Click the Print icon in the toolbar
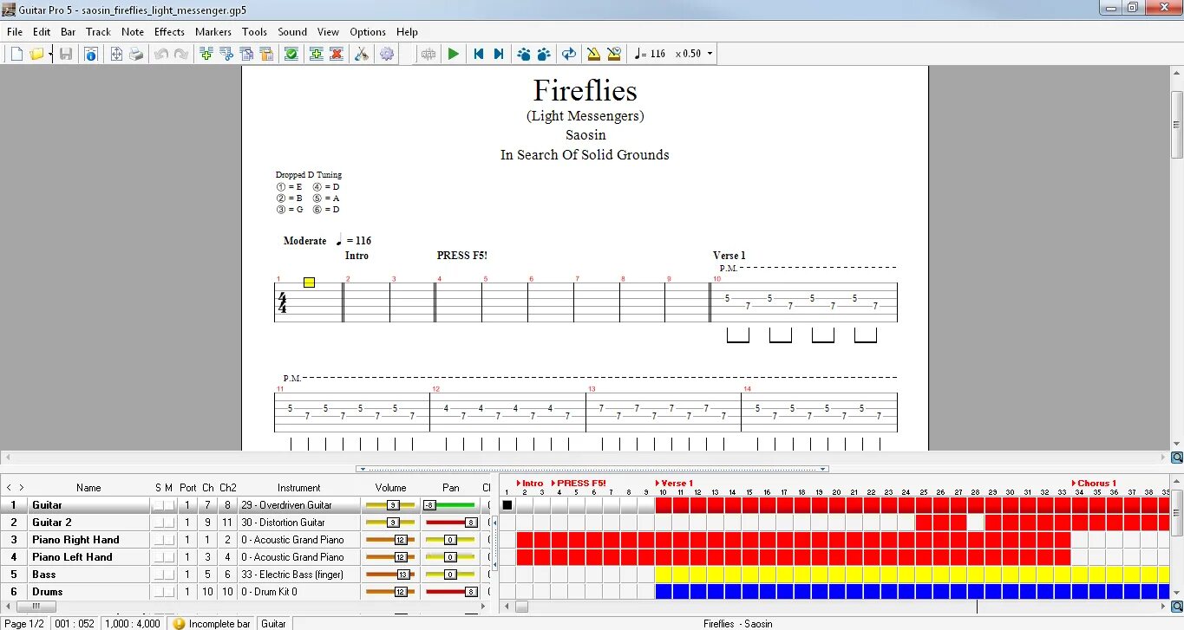The width and height of the screenshot is (1184, 630). [x=136, y=54]
